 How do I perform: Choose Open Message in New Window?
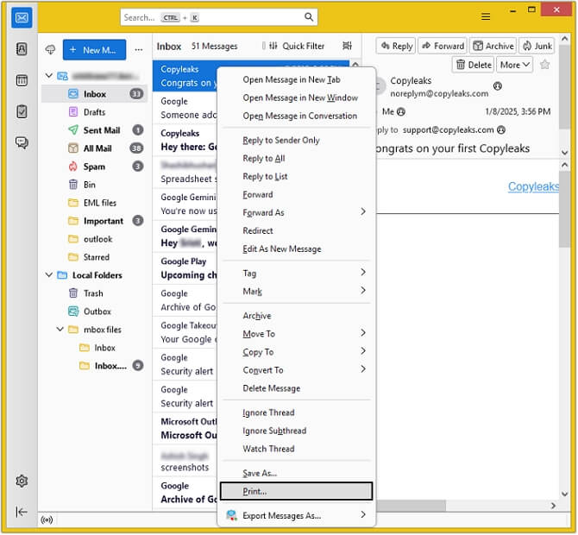tap(297, 98)
